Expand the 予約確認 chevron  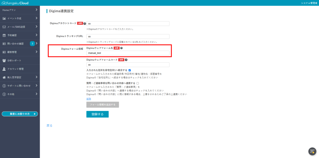point(36,35)
